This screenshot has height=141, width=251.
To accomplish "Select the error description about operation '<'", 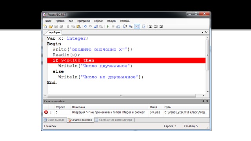I will [x=108, y=112].
